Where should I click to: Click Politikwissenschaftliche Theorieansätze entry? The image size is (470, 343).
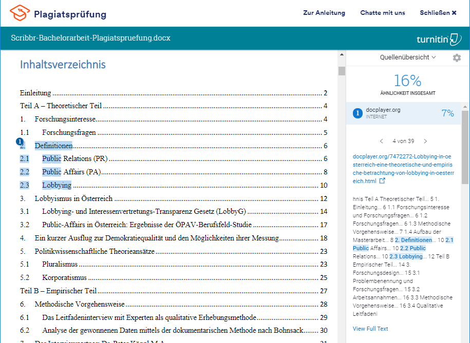(174, 251)
